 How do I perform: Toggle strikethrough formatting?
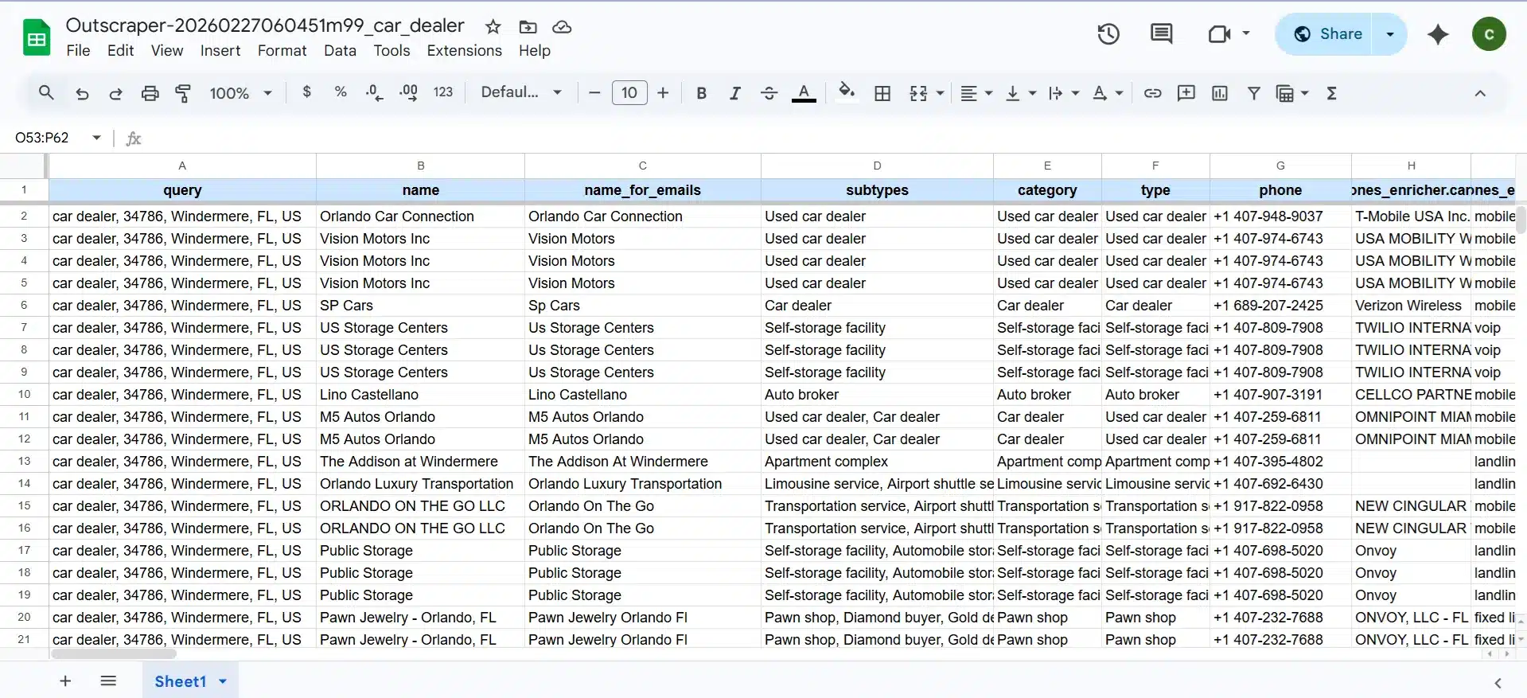[x=769, y=93]
